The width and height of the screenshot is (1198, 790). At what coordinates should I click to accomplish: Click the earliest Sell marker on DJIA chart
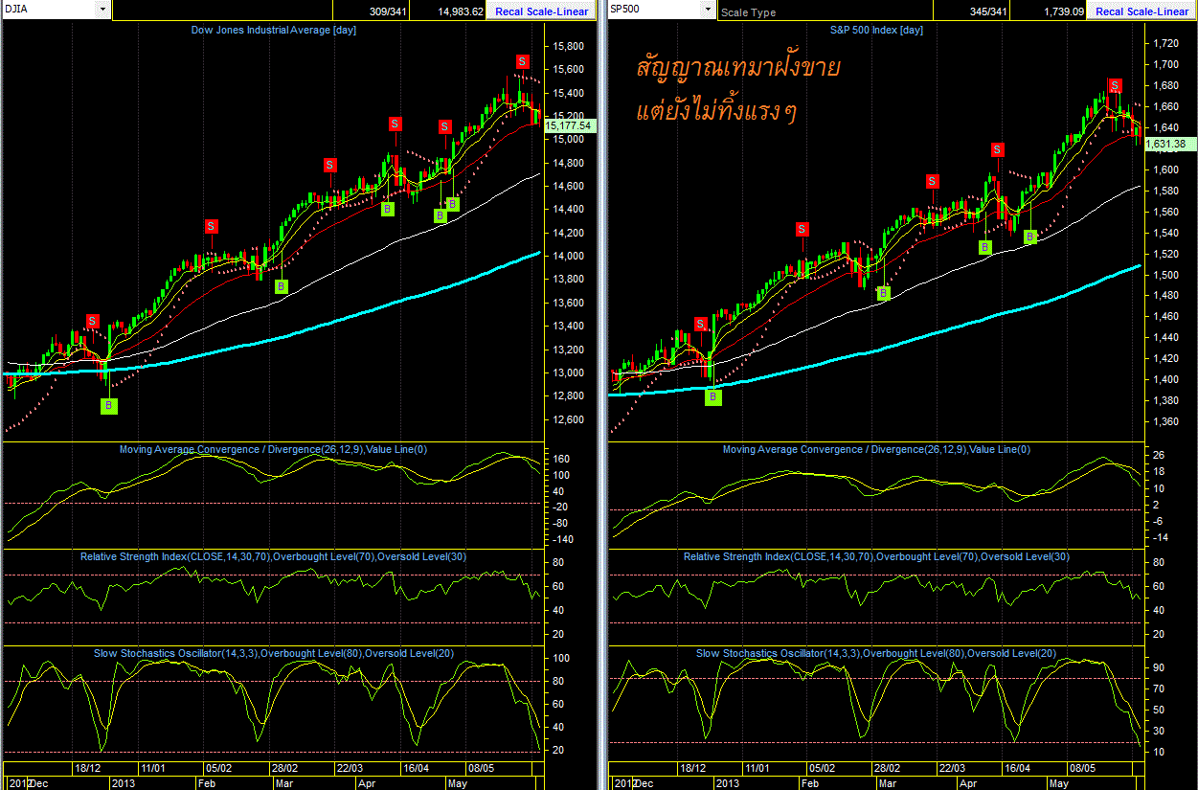coord(93,321)
